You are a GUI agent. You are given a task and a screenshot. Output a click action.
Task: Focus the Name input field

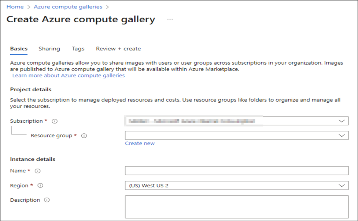[237, 171]
